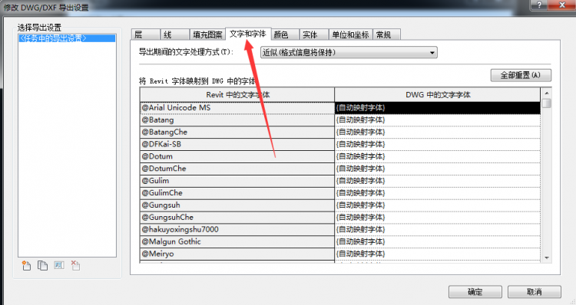
Task: Click DWG font cell for @Meiryo
Action: pos(438,254)
